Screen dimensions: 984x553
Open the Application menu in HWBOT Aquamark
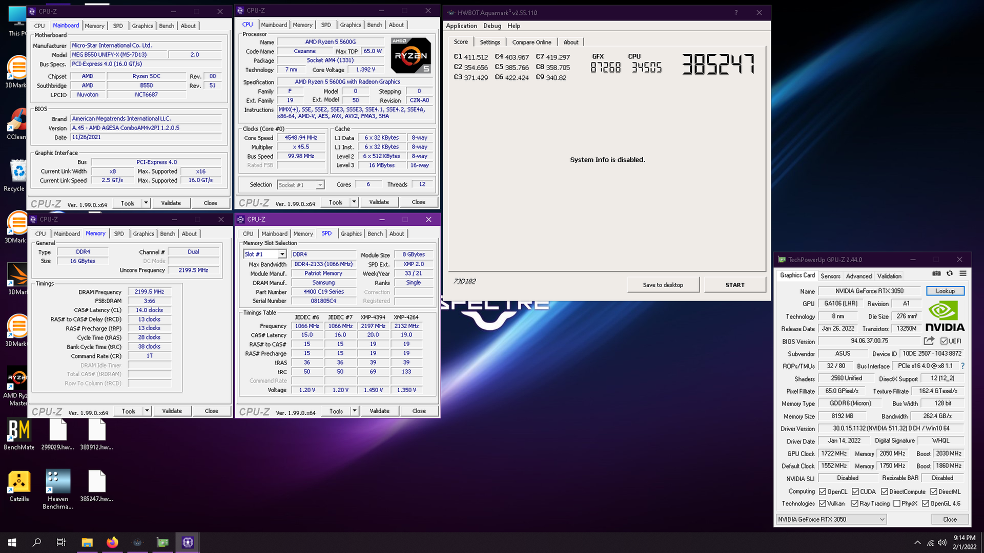(x=461, y=26)
